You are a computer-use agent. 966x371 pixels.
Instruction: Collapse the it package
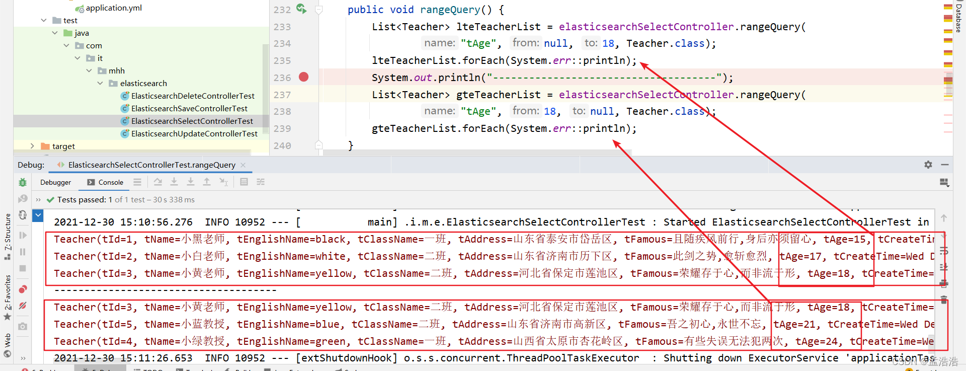point(77,58)
